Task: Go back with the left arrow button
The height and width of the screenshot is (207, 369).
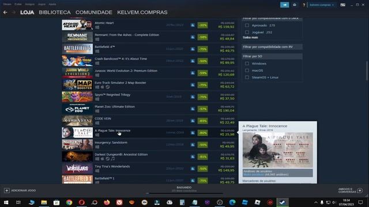Action: pyautogui.click(x=5, y=12)
